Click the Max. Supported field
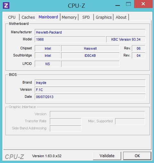Image resolution: width=154 pixels, height=163 pixels. click(130, 121)
